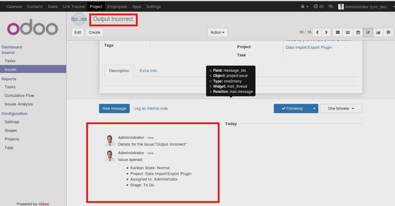Open the chat conversations icon

[331, 7]
